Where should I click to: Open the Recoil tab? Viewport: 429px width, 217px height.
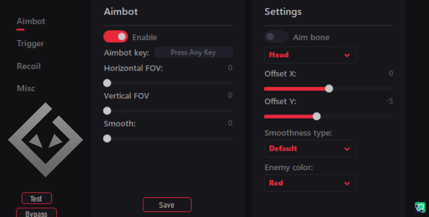coord(29,66)
